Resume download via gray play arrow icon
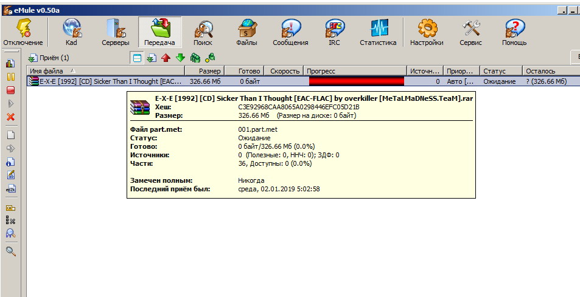Screen dimensions: 580x297 click(x=10, y=104)
